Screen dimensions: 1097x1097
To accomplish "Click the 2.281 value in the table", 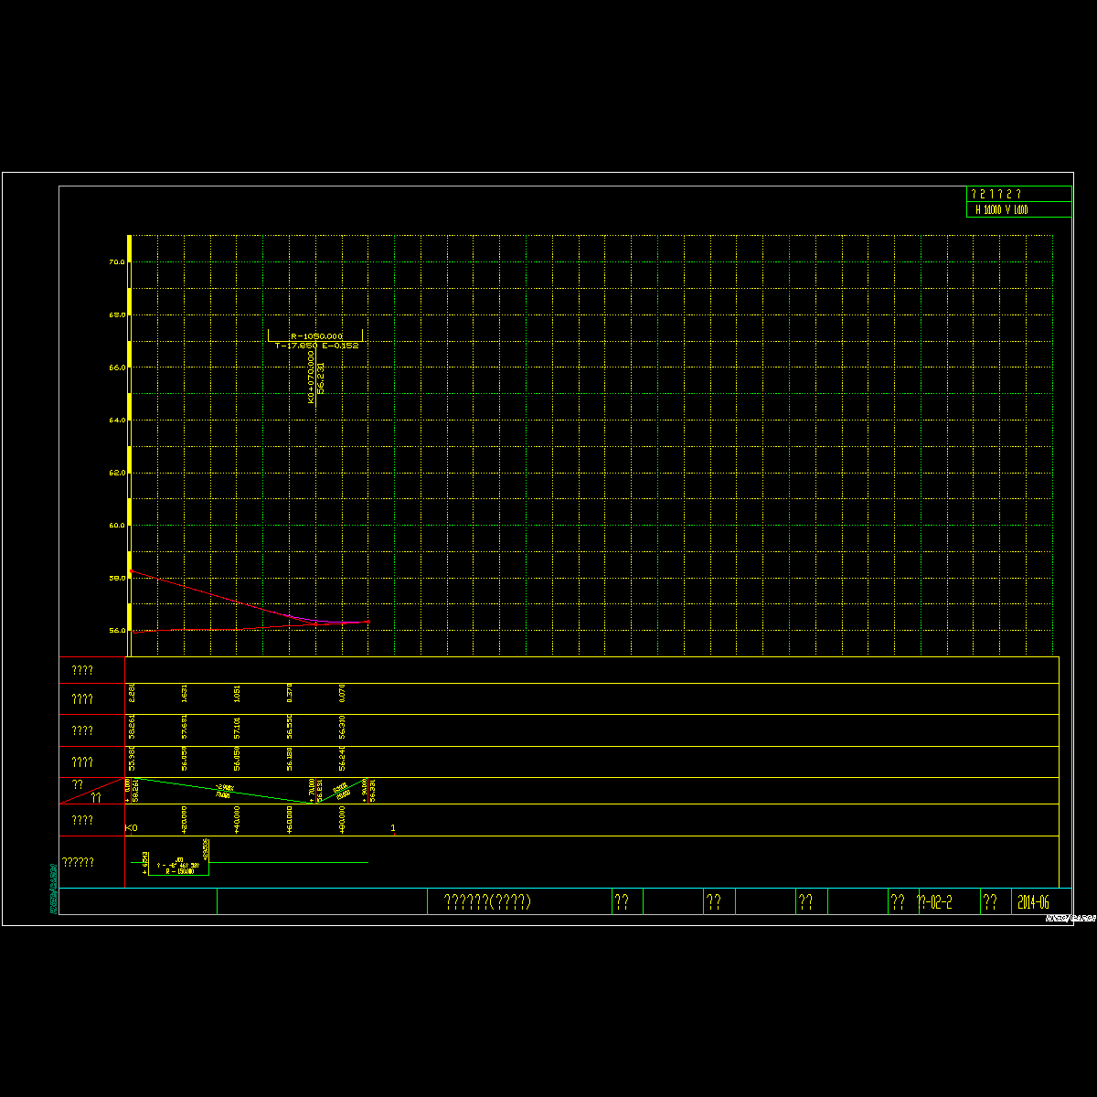I will (x=133, y=693).
